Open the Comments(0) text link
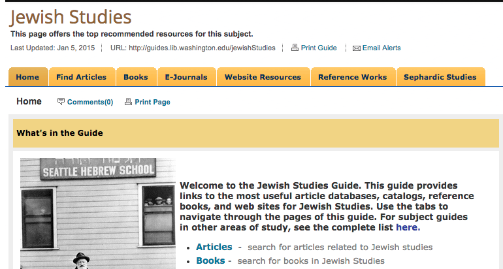The width and height of the screenshot is (503, 269). tap(90, 102)
